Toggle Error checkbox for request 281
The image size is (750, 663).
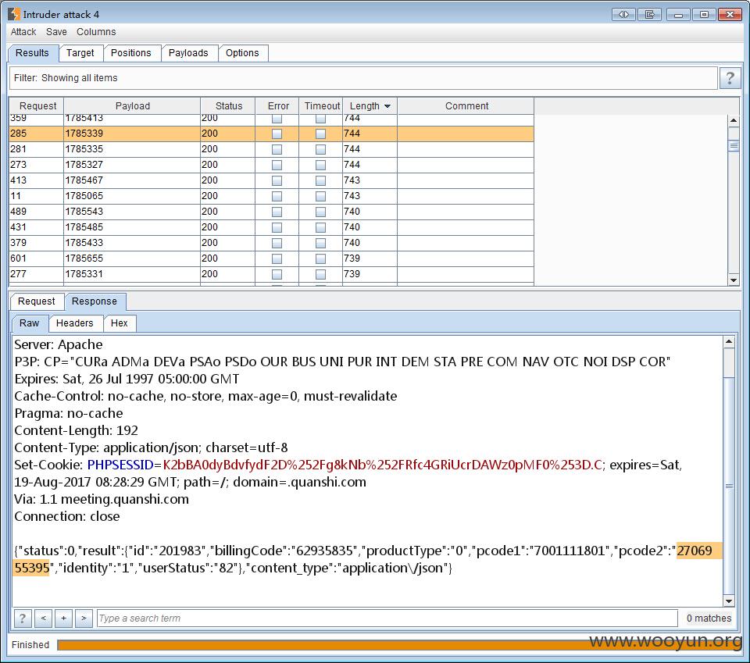tap(277, 150)
